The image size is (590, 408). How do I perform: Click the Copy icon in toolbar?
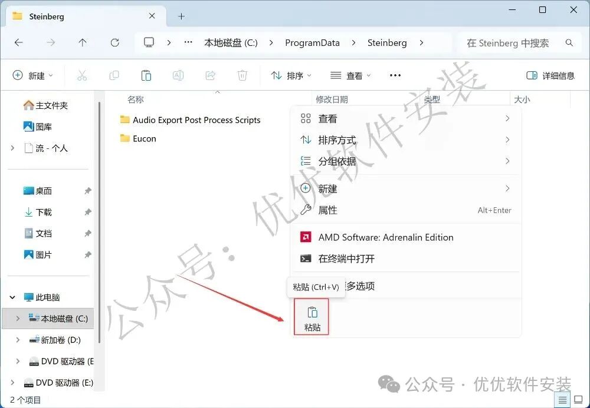click(x=114, y=76)
